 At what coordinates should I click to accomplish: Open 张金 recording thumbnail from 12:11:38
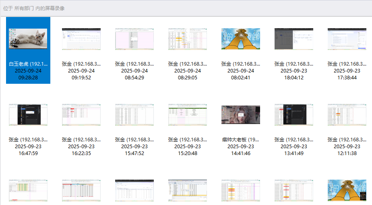click(347, 115)
